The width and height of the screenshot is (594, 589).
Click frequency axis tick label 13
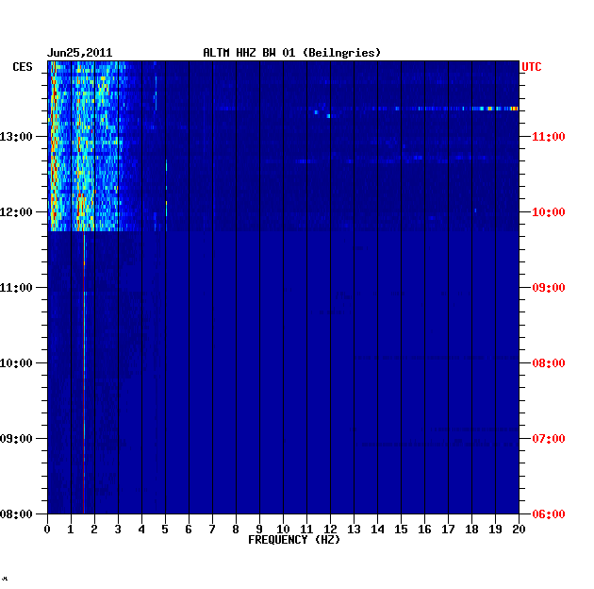tap(355, 530)
